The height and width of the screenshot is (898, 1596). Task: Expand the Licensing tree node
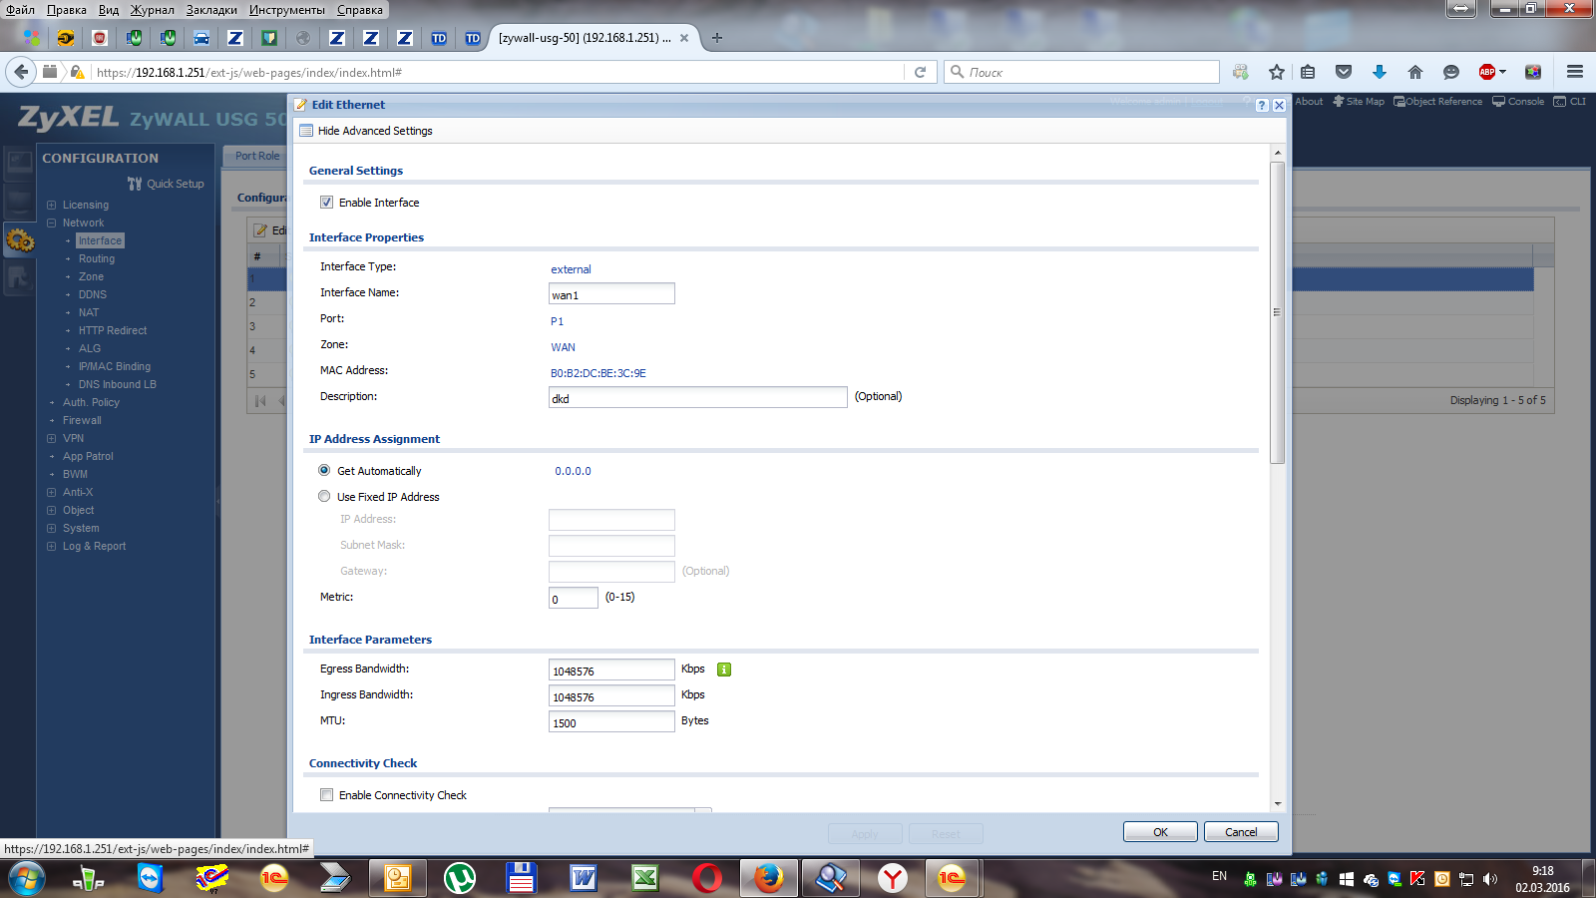(52, 206)
